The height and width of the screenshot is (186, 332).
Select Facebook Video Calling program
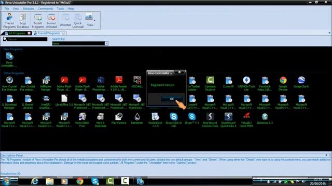(265, 84)
